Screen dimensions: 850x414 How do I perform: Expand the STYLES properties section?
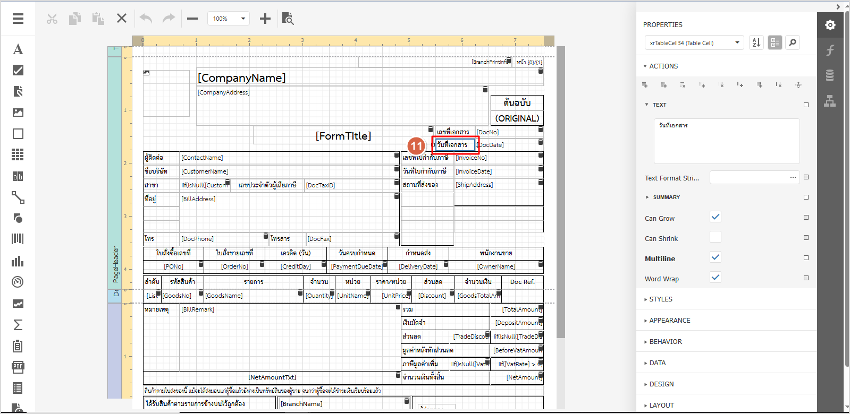[x=661, y=299]
